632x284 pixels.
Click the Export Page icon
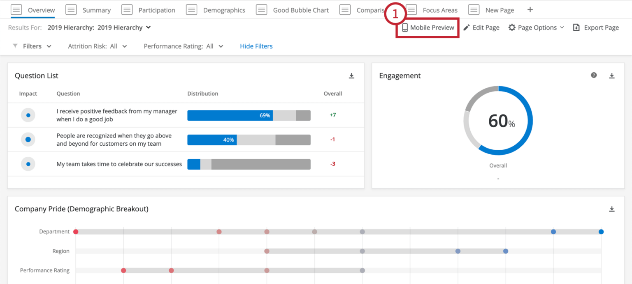(x=576, y=27)
